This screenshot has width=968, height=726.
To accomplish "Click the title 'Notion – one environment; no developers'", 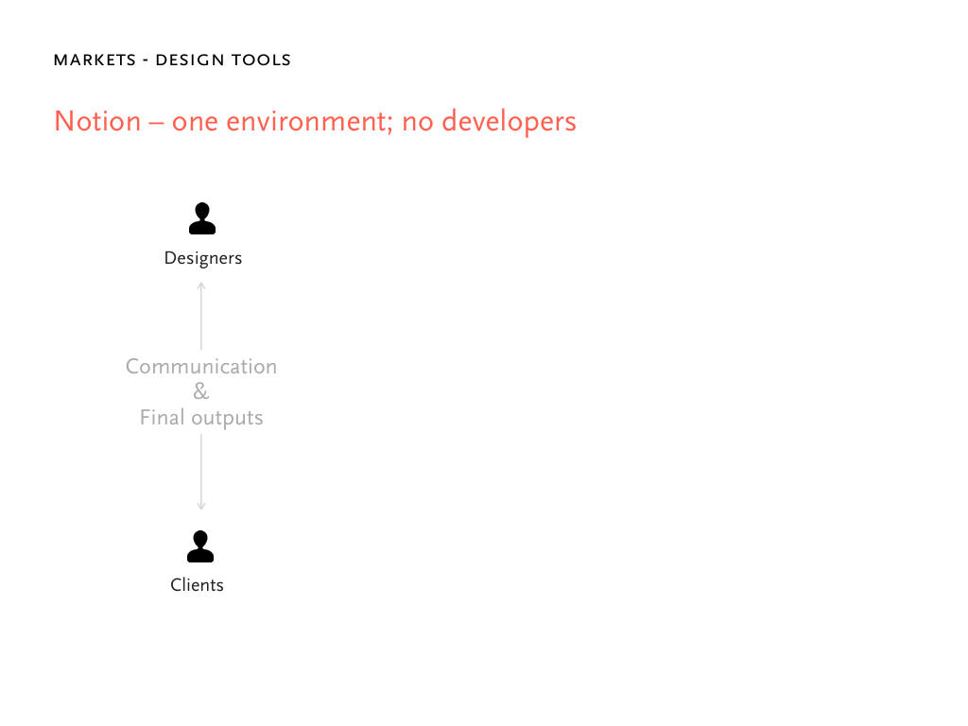I will [x=315, y=122].
